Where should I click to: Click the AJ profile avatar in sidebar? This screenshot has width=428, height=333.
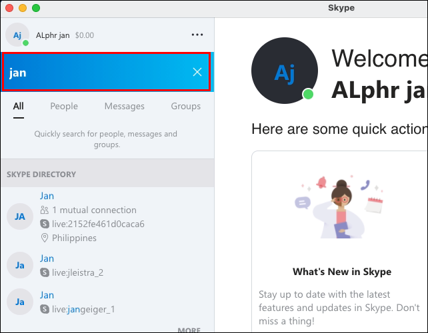point(17,35)
